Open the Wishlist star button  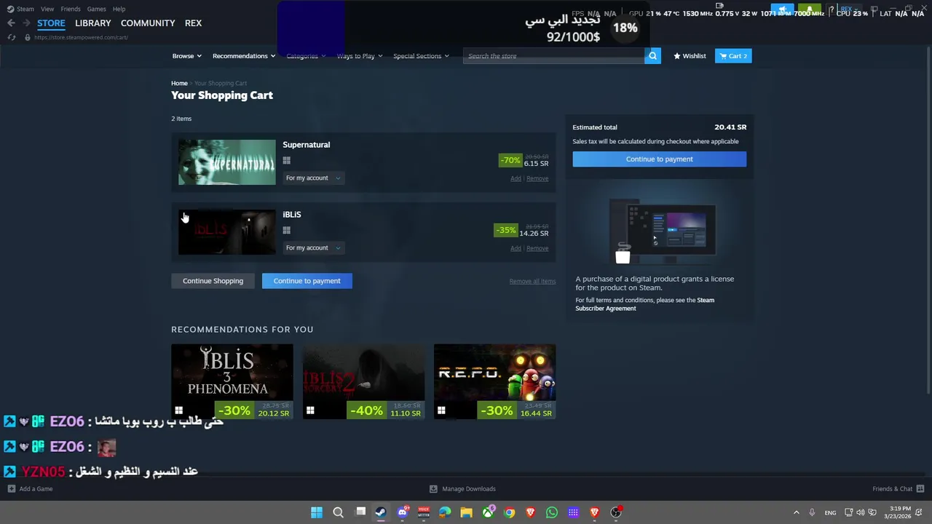click(690, 56)
